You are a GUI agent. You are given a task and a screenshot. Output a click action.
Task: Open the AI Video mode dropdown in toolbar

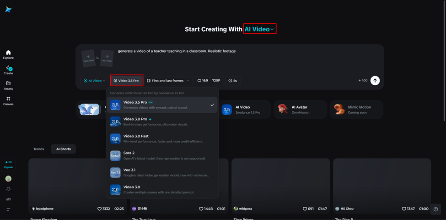pos(94,81)
